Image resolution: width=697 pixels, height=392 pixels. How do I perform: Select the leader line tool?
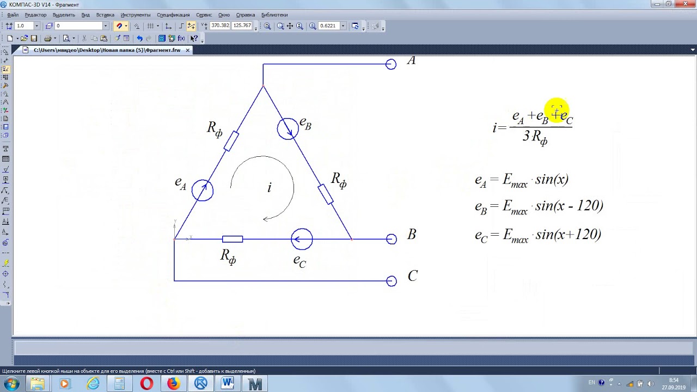[x=5, y=191]
